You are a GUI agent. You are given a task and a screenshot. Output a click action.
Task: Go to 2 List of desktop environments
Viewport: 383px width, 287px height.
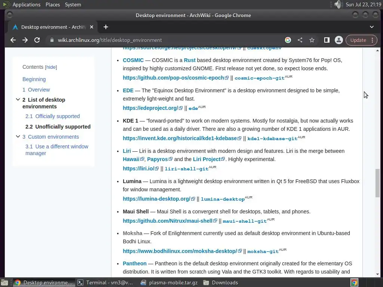(x=44, y=103)
